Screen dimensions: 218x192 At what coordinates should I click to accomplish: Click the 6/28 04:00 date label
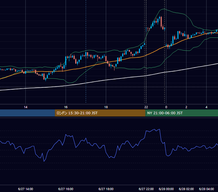point(206,189)
